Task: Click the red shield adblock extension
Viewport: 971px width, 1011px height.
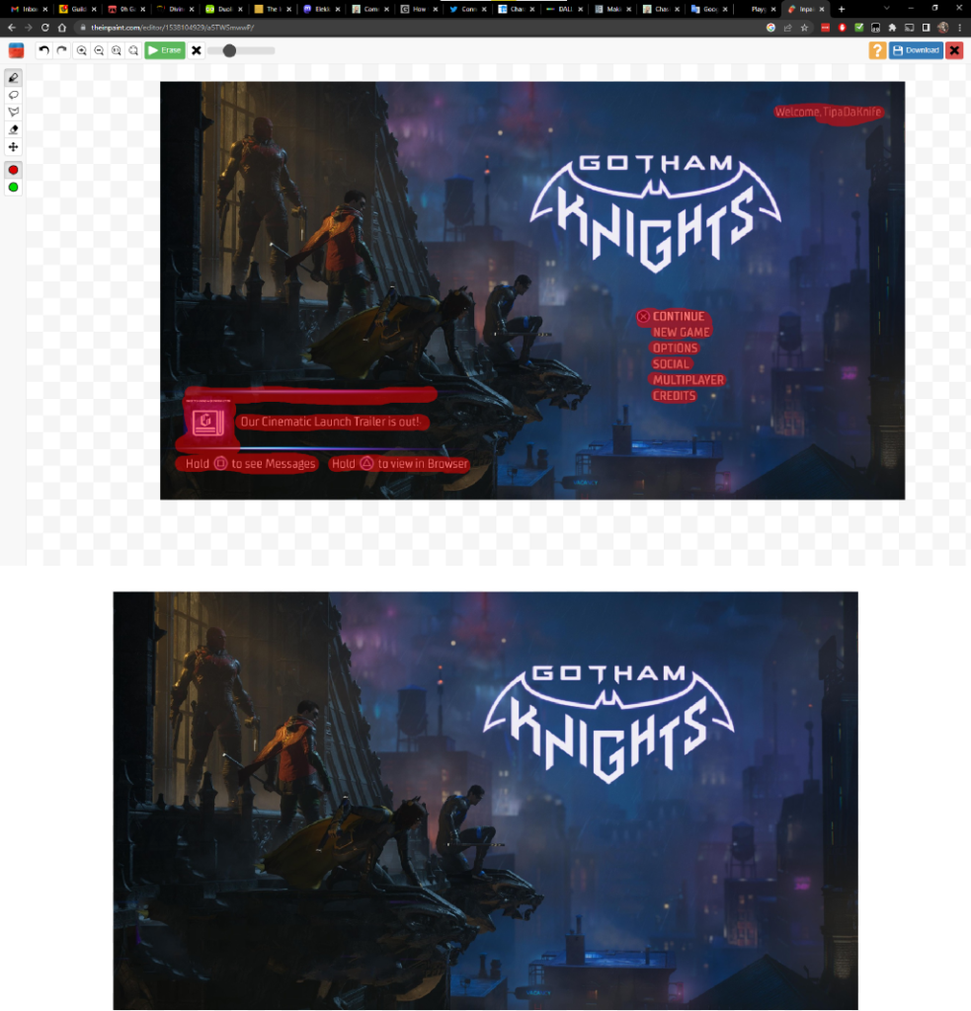Action: (842, 28)
